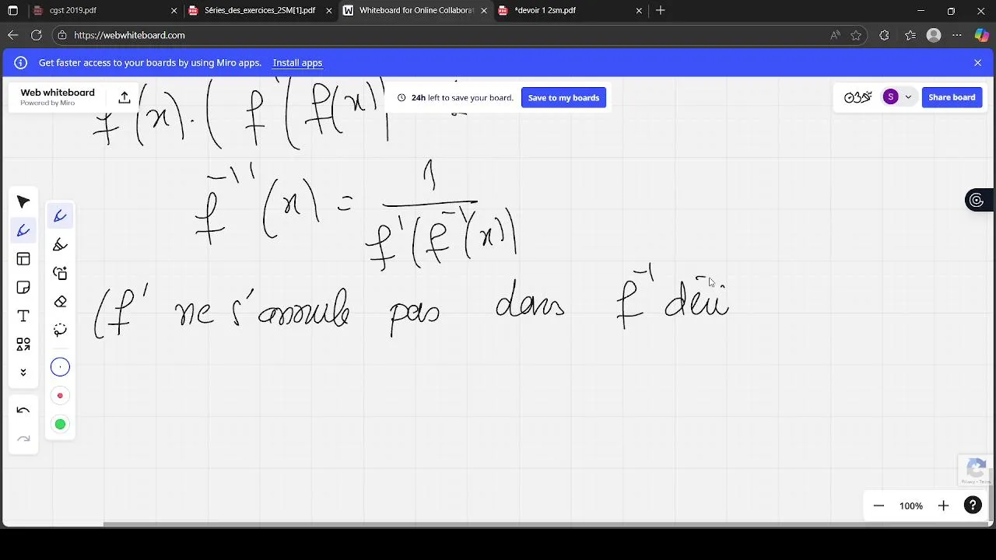Viewport: 996px width, 560px height.
Task: Pick the green pen preset
Action: (x=60, y=424)
